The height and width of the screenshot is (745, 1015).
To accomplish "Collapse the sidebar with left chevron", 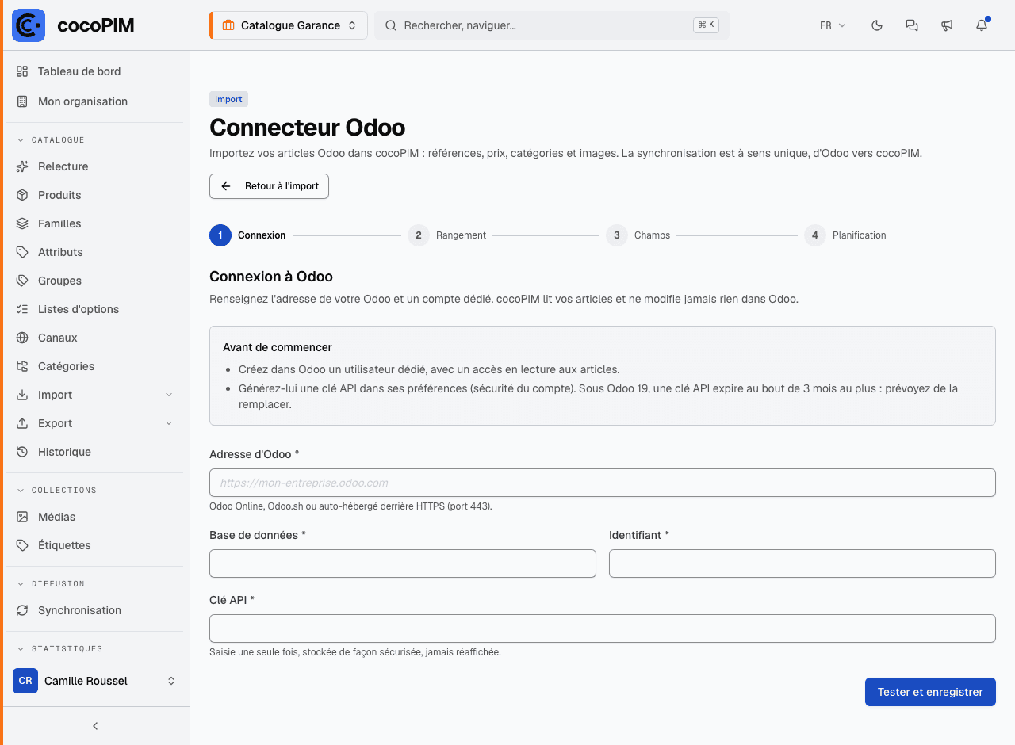I will (95, 726).
